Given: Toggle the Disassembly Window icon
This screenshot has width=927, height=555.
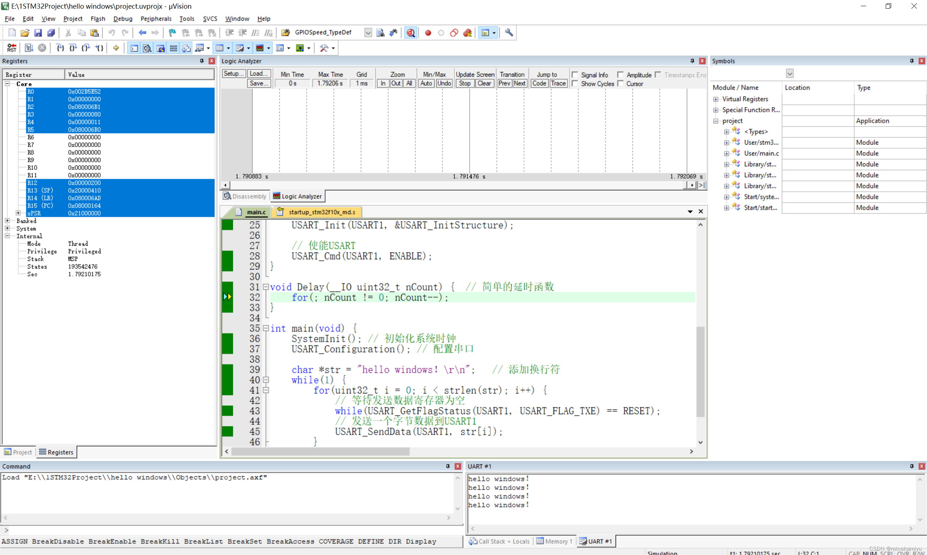Looking at the screenshot, I should 147,48.
